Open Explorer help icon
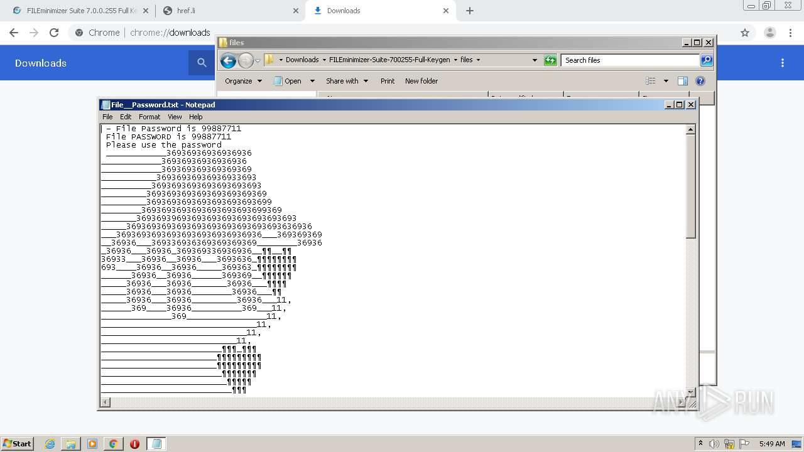Screen dimensions: 804x452 tap(700, 81)
